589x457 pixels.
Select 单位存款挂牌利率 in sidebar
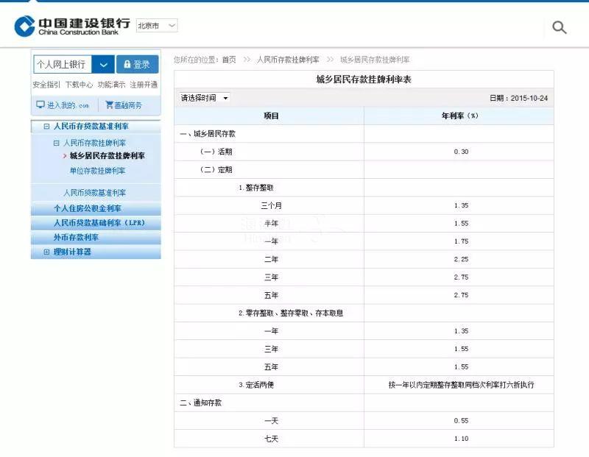click(x=97, y=171)
